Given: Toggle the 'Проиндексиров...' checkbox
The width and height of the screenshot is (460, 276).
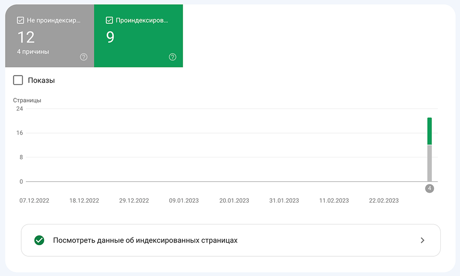Looking at the screenshot, I should coord(109,20).
